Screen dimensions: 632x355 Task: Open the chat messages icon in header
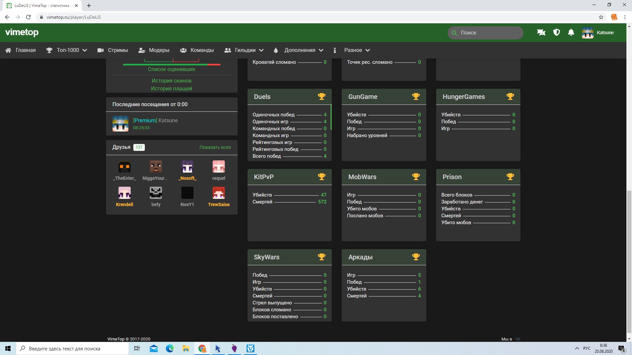click(x=541, y=32)
